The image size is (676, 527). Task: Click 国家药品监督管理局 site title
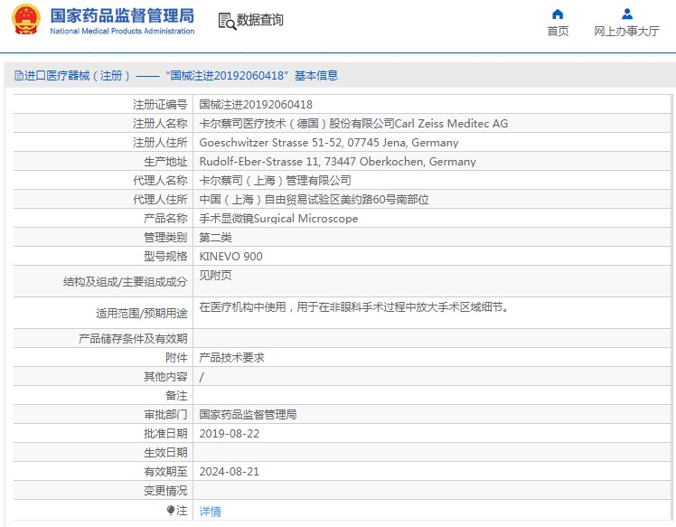122,16
